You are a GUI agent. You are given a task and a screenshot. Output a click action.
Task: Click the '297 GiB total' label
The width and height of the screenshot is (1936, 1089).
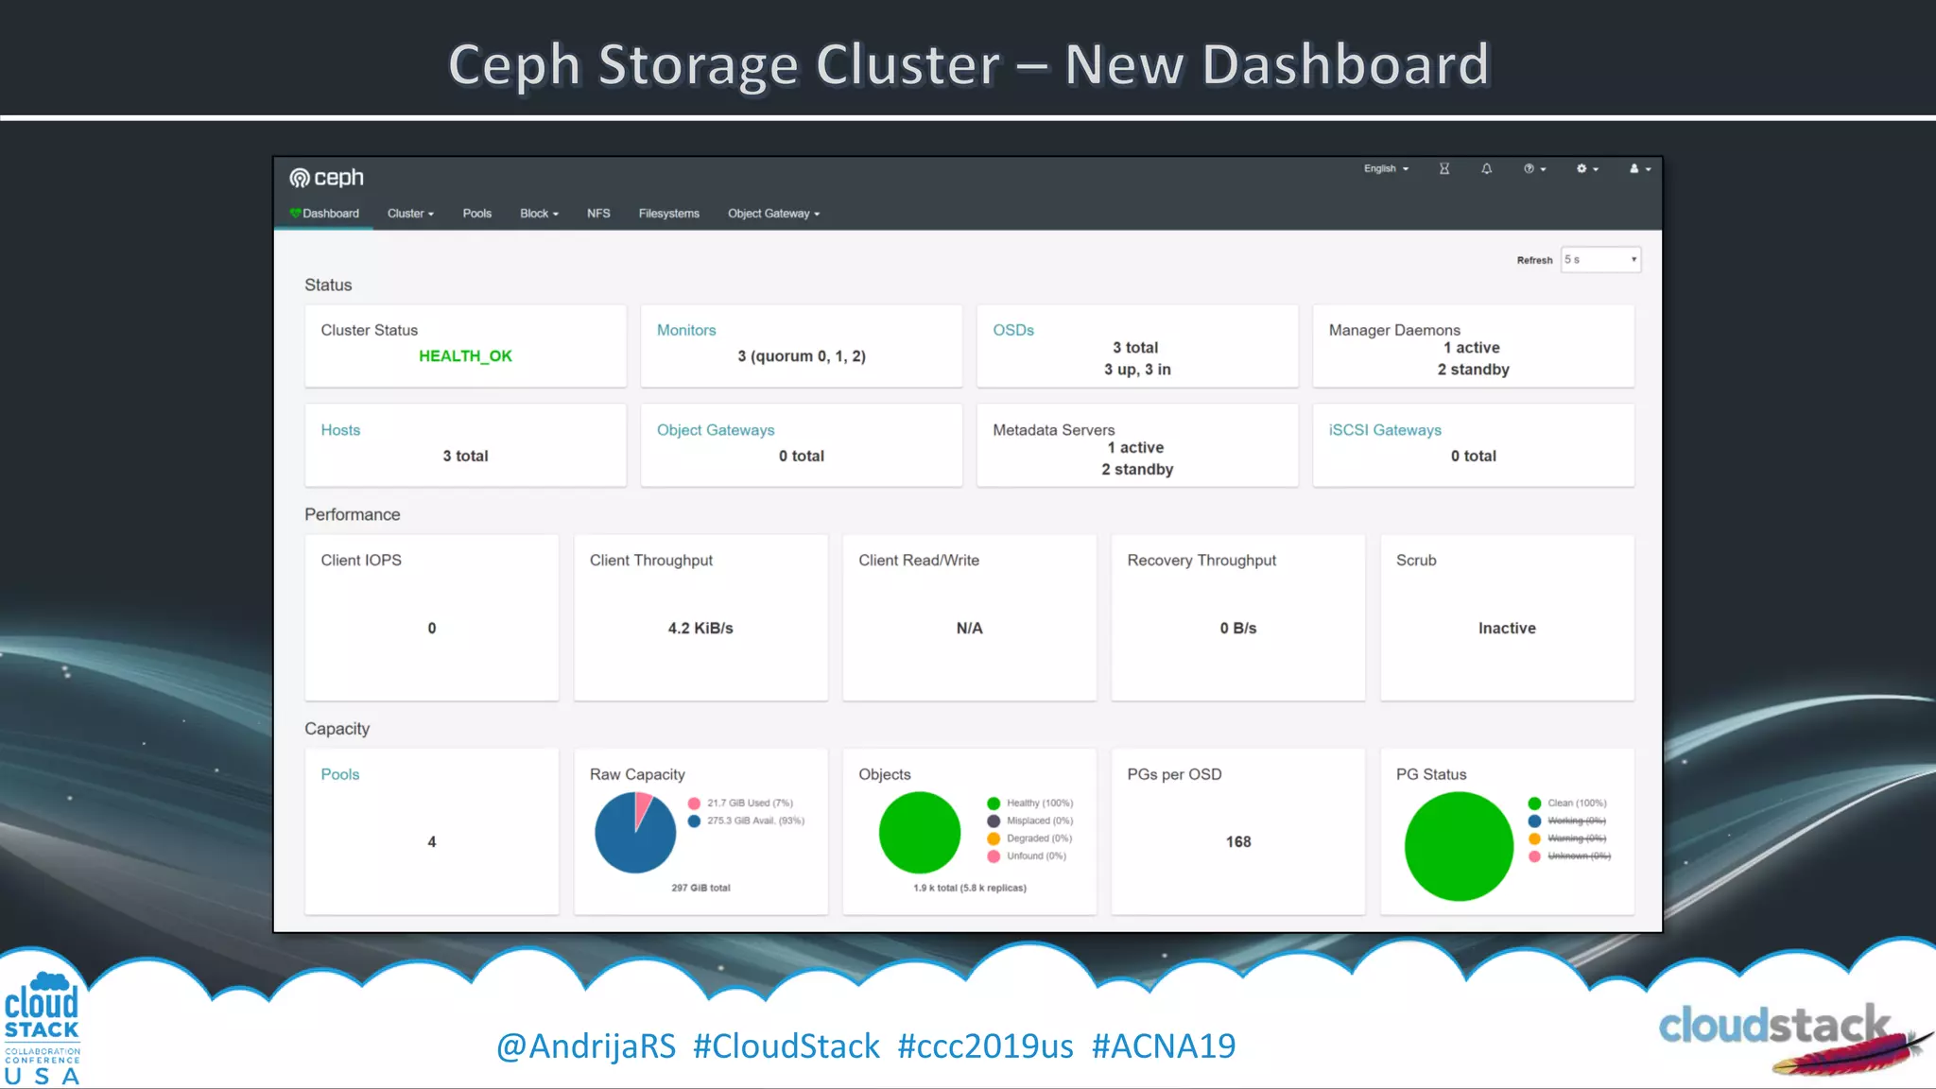click(700, 888)
